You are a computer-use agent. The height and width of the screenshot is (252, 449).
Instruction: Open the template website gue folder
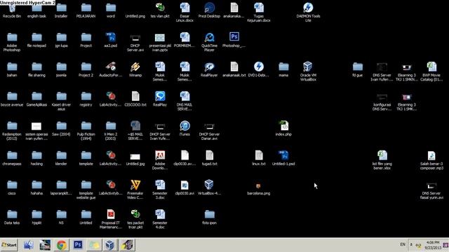(86, 190)
